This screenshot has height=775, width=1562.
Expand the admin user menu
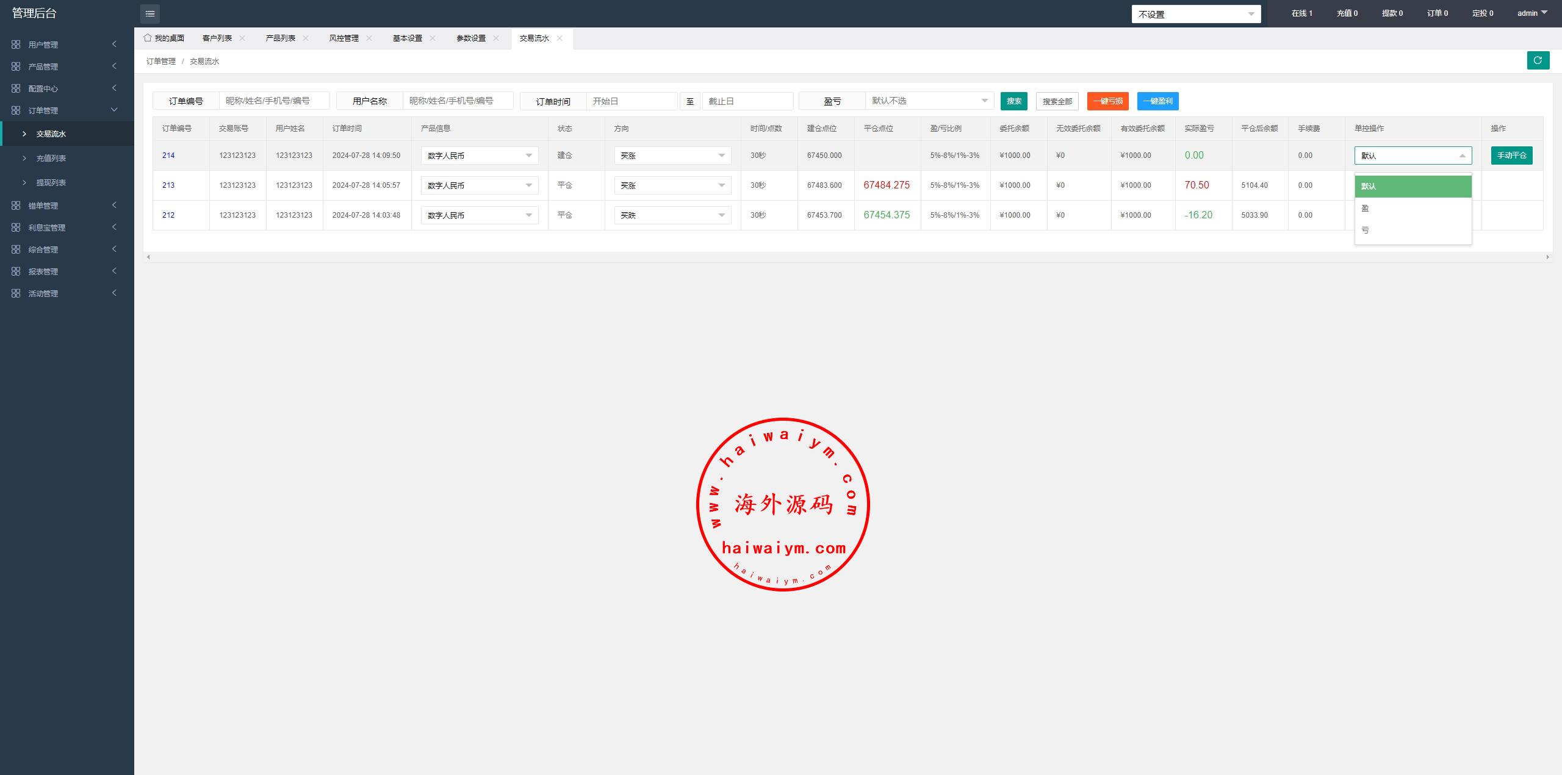click(x=1532, y=13)
